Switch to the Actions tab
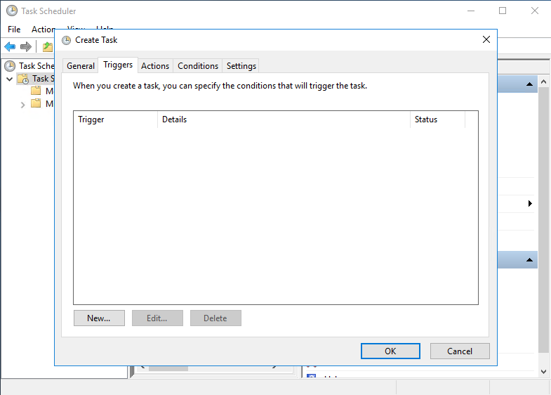551x395 pixels. click(x=155, y=66)
